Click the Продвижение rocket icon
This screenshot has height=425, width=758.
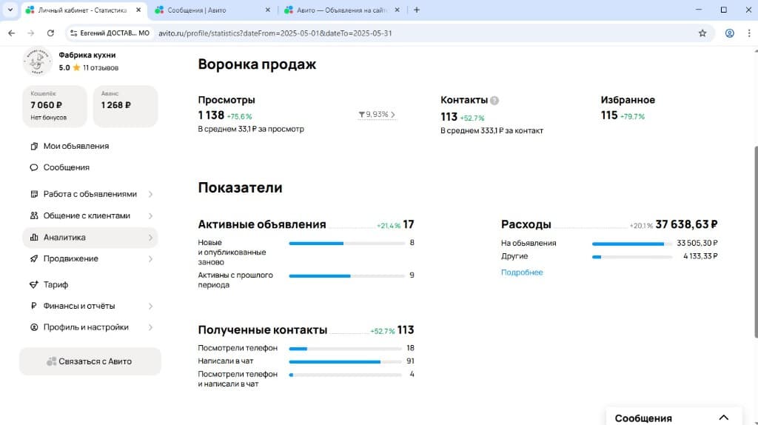34,258
